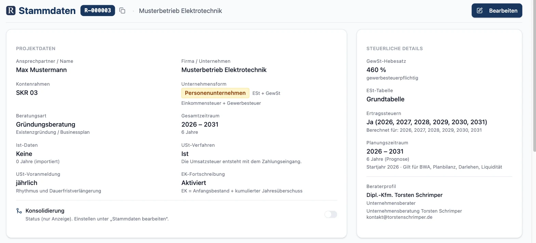Click the Kontenrahmen value SKR 03
Image resolution: width=536 pixels, height=243 pixels.
[x=27, y=93]
